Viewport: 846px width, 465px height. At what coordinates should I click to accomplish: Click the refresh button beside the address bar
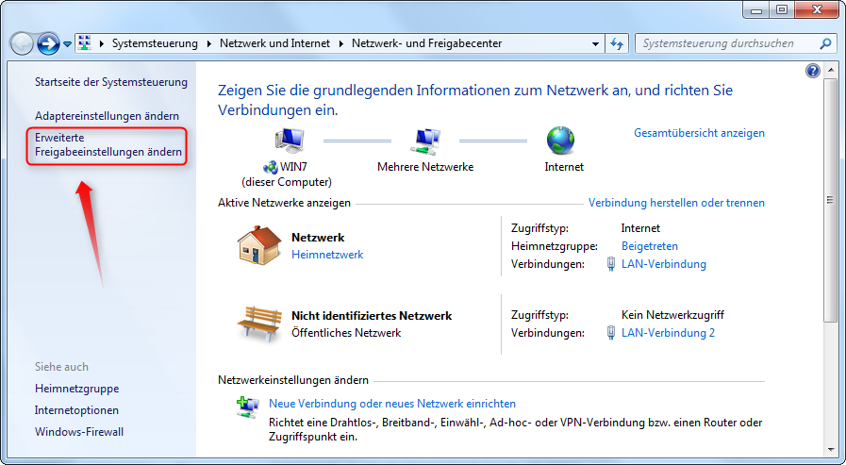tap(617, 43)
